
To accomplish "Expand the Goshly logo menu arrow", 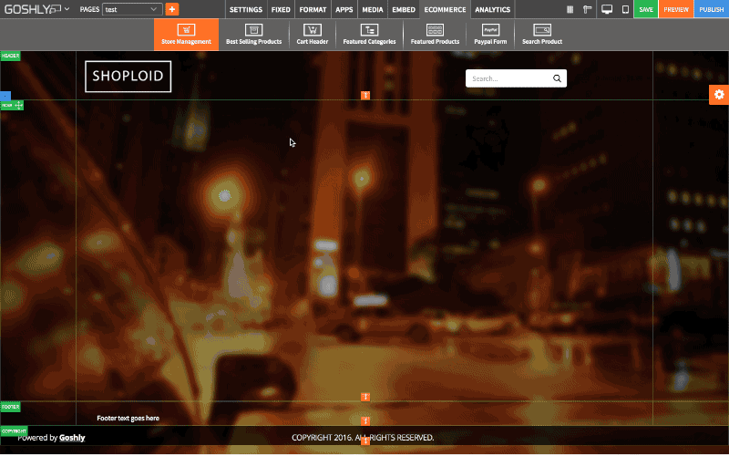I will (67, 9).
